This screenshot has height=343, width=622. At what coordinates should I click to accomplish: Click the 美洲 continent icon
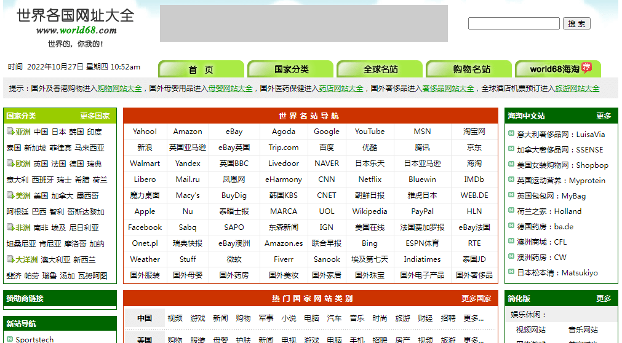(10, 195)
